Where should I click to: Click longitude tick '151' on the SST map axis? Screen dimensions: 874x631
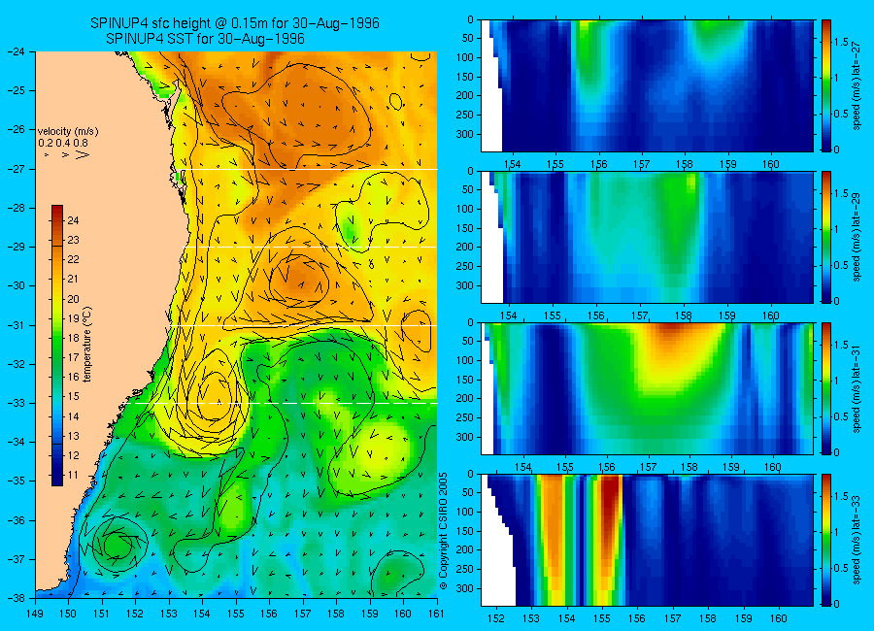tap(102, 614)
